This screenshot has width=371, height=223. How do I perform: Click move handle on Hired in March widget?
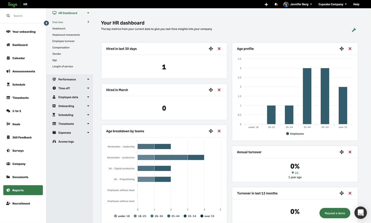coord(211,90)
